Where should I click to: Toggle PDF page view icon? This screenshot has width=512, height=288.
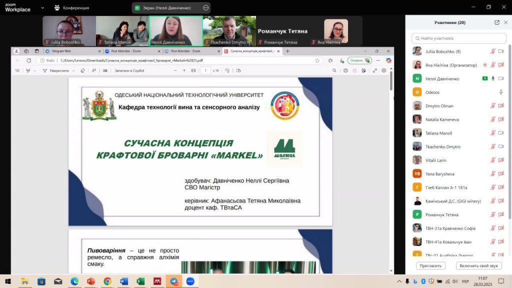[238, 70]
